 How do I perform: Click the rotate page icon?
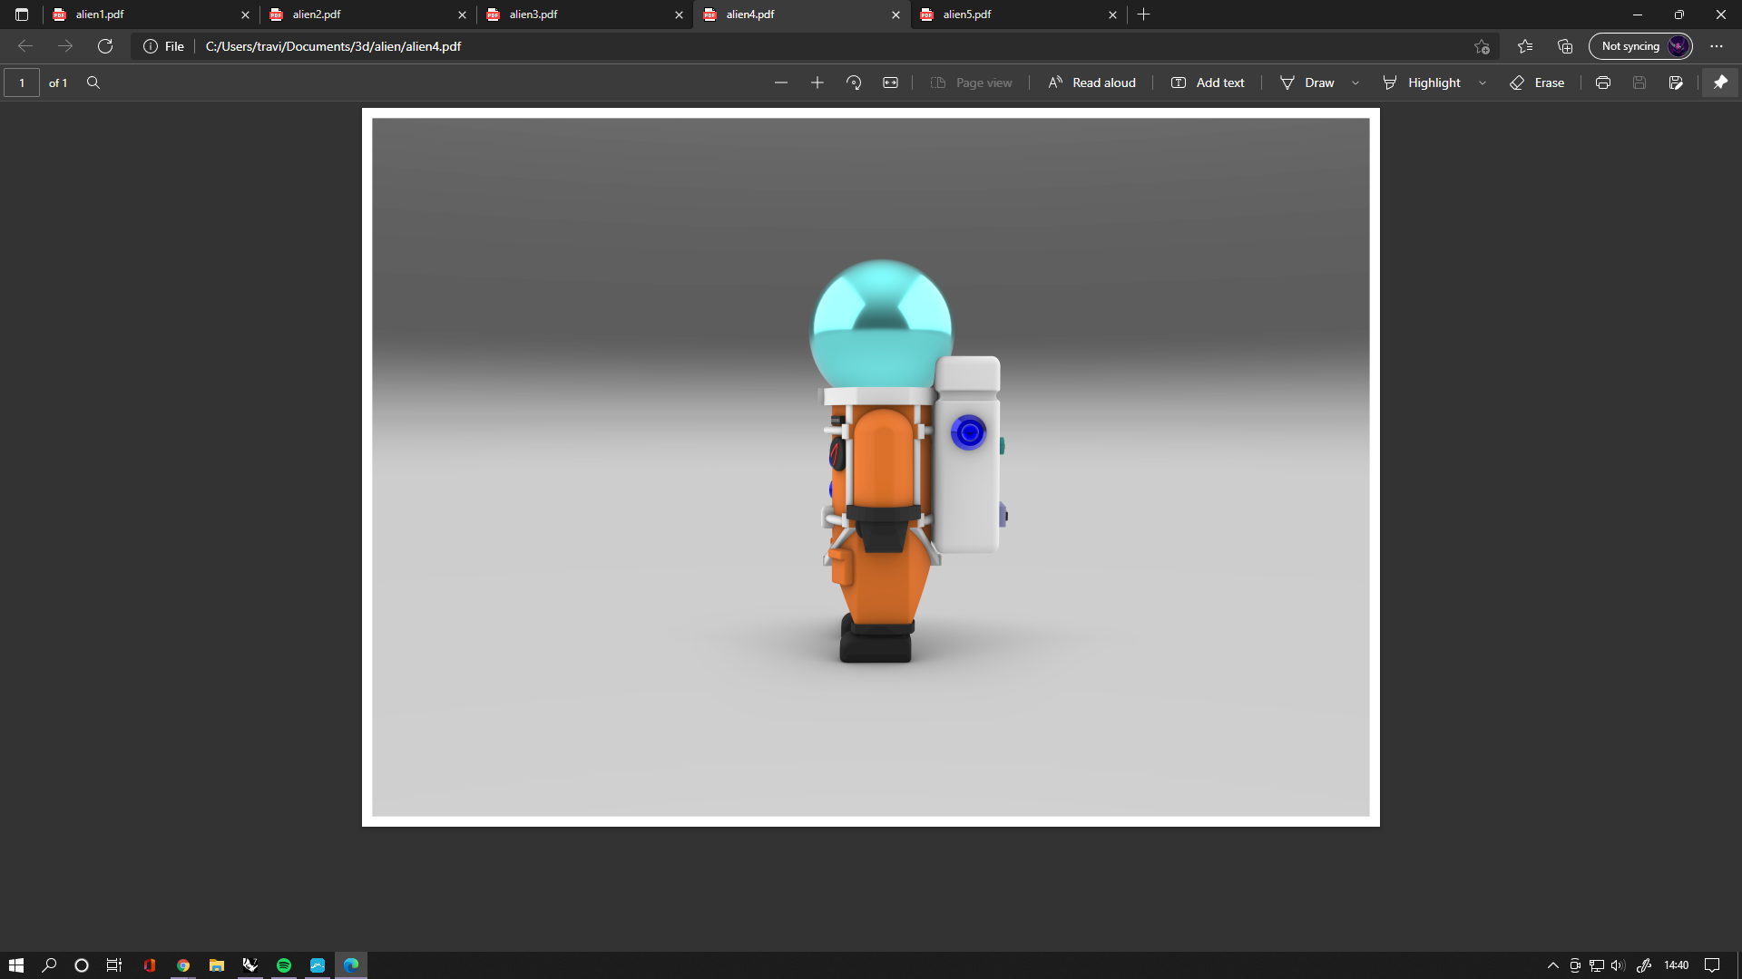854,82
